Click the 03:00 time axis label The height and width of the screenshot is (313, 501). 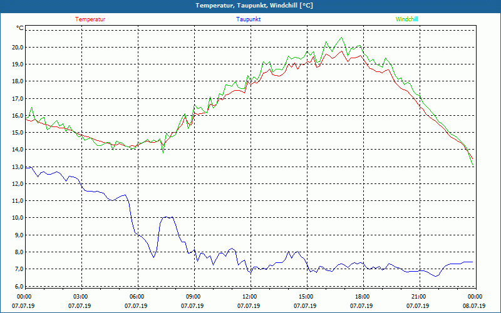(81, 297)
